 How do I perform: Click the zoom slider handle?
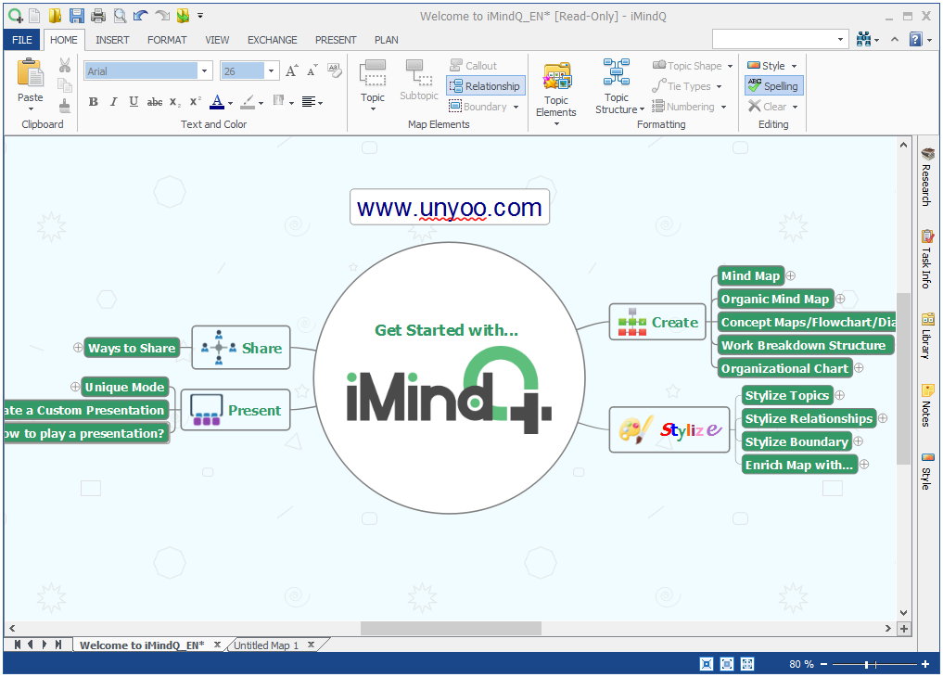coord(867,664)
